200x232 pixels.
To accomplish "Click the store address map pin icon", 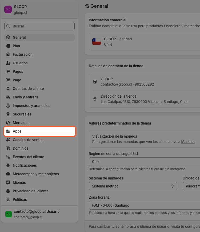I will click(x=95, y=99).
